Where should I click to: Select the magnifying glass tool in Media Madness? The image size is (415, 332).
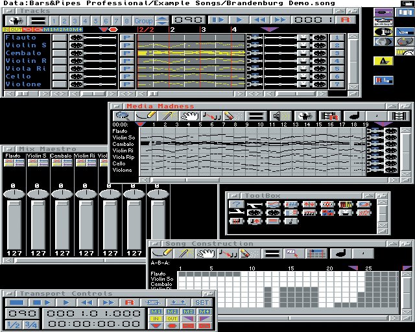[x=123, y=116]
